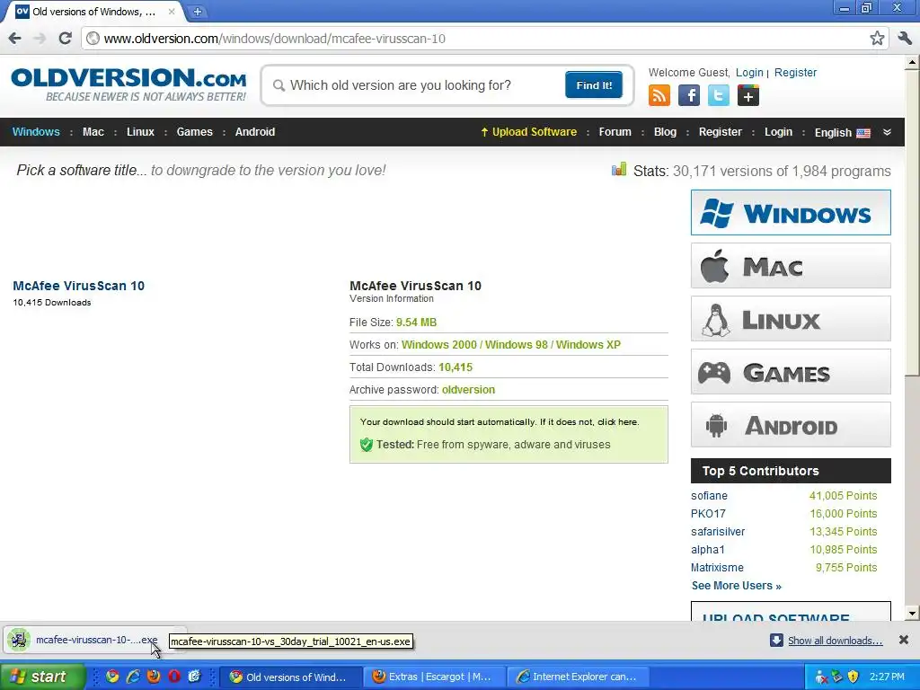Open the Games navigation menu item
Viewport: 920px width, 690px height.
pyautogui.click(x=194, y=132)
